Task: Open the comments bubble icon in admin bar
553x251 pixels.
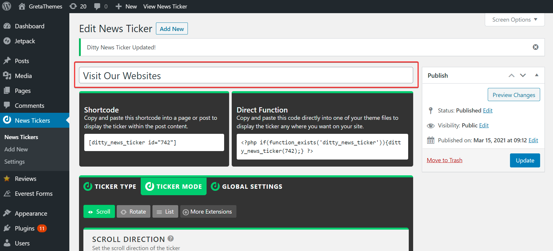Action: pyautogui.click(x=97, y=6)
